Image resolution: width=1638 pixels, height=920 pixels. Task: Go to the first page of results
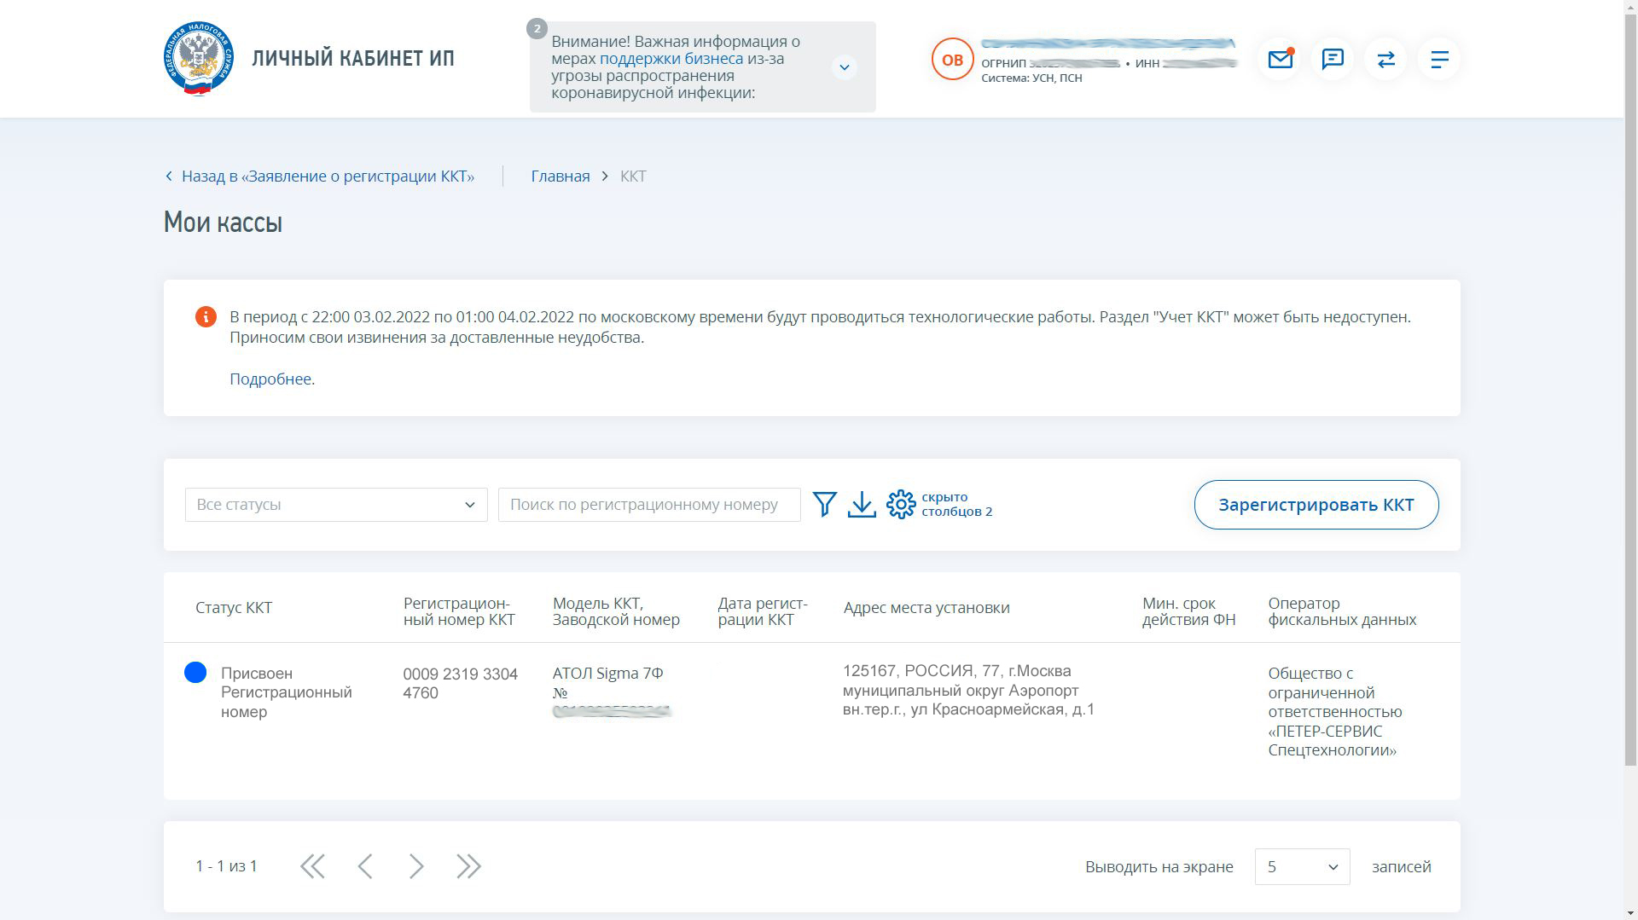click(312, 866)
